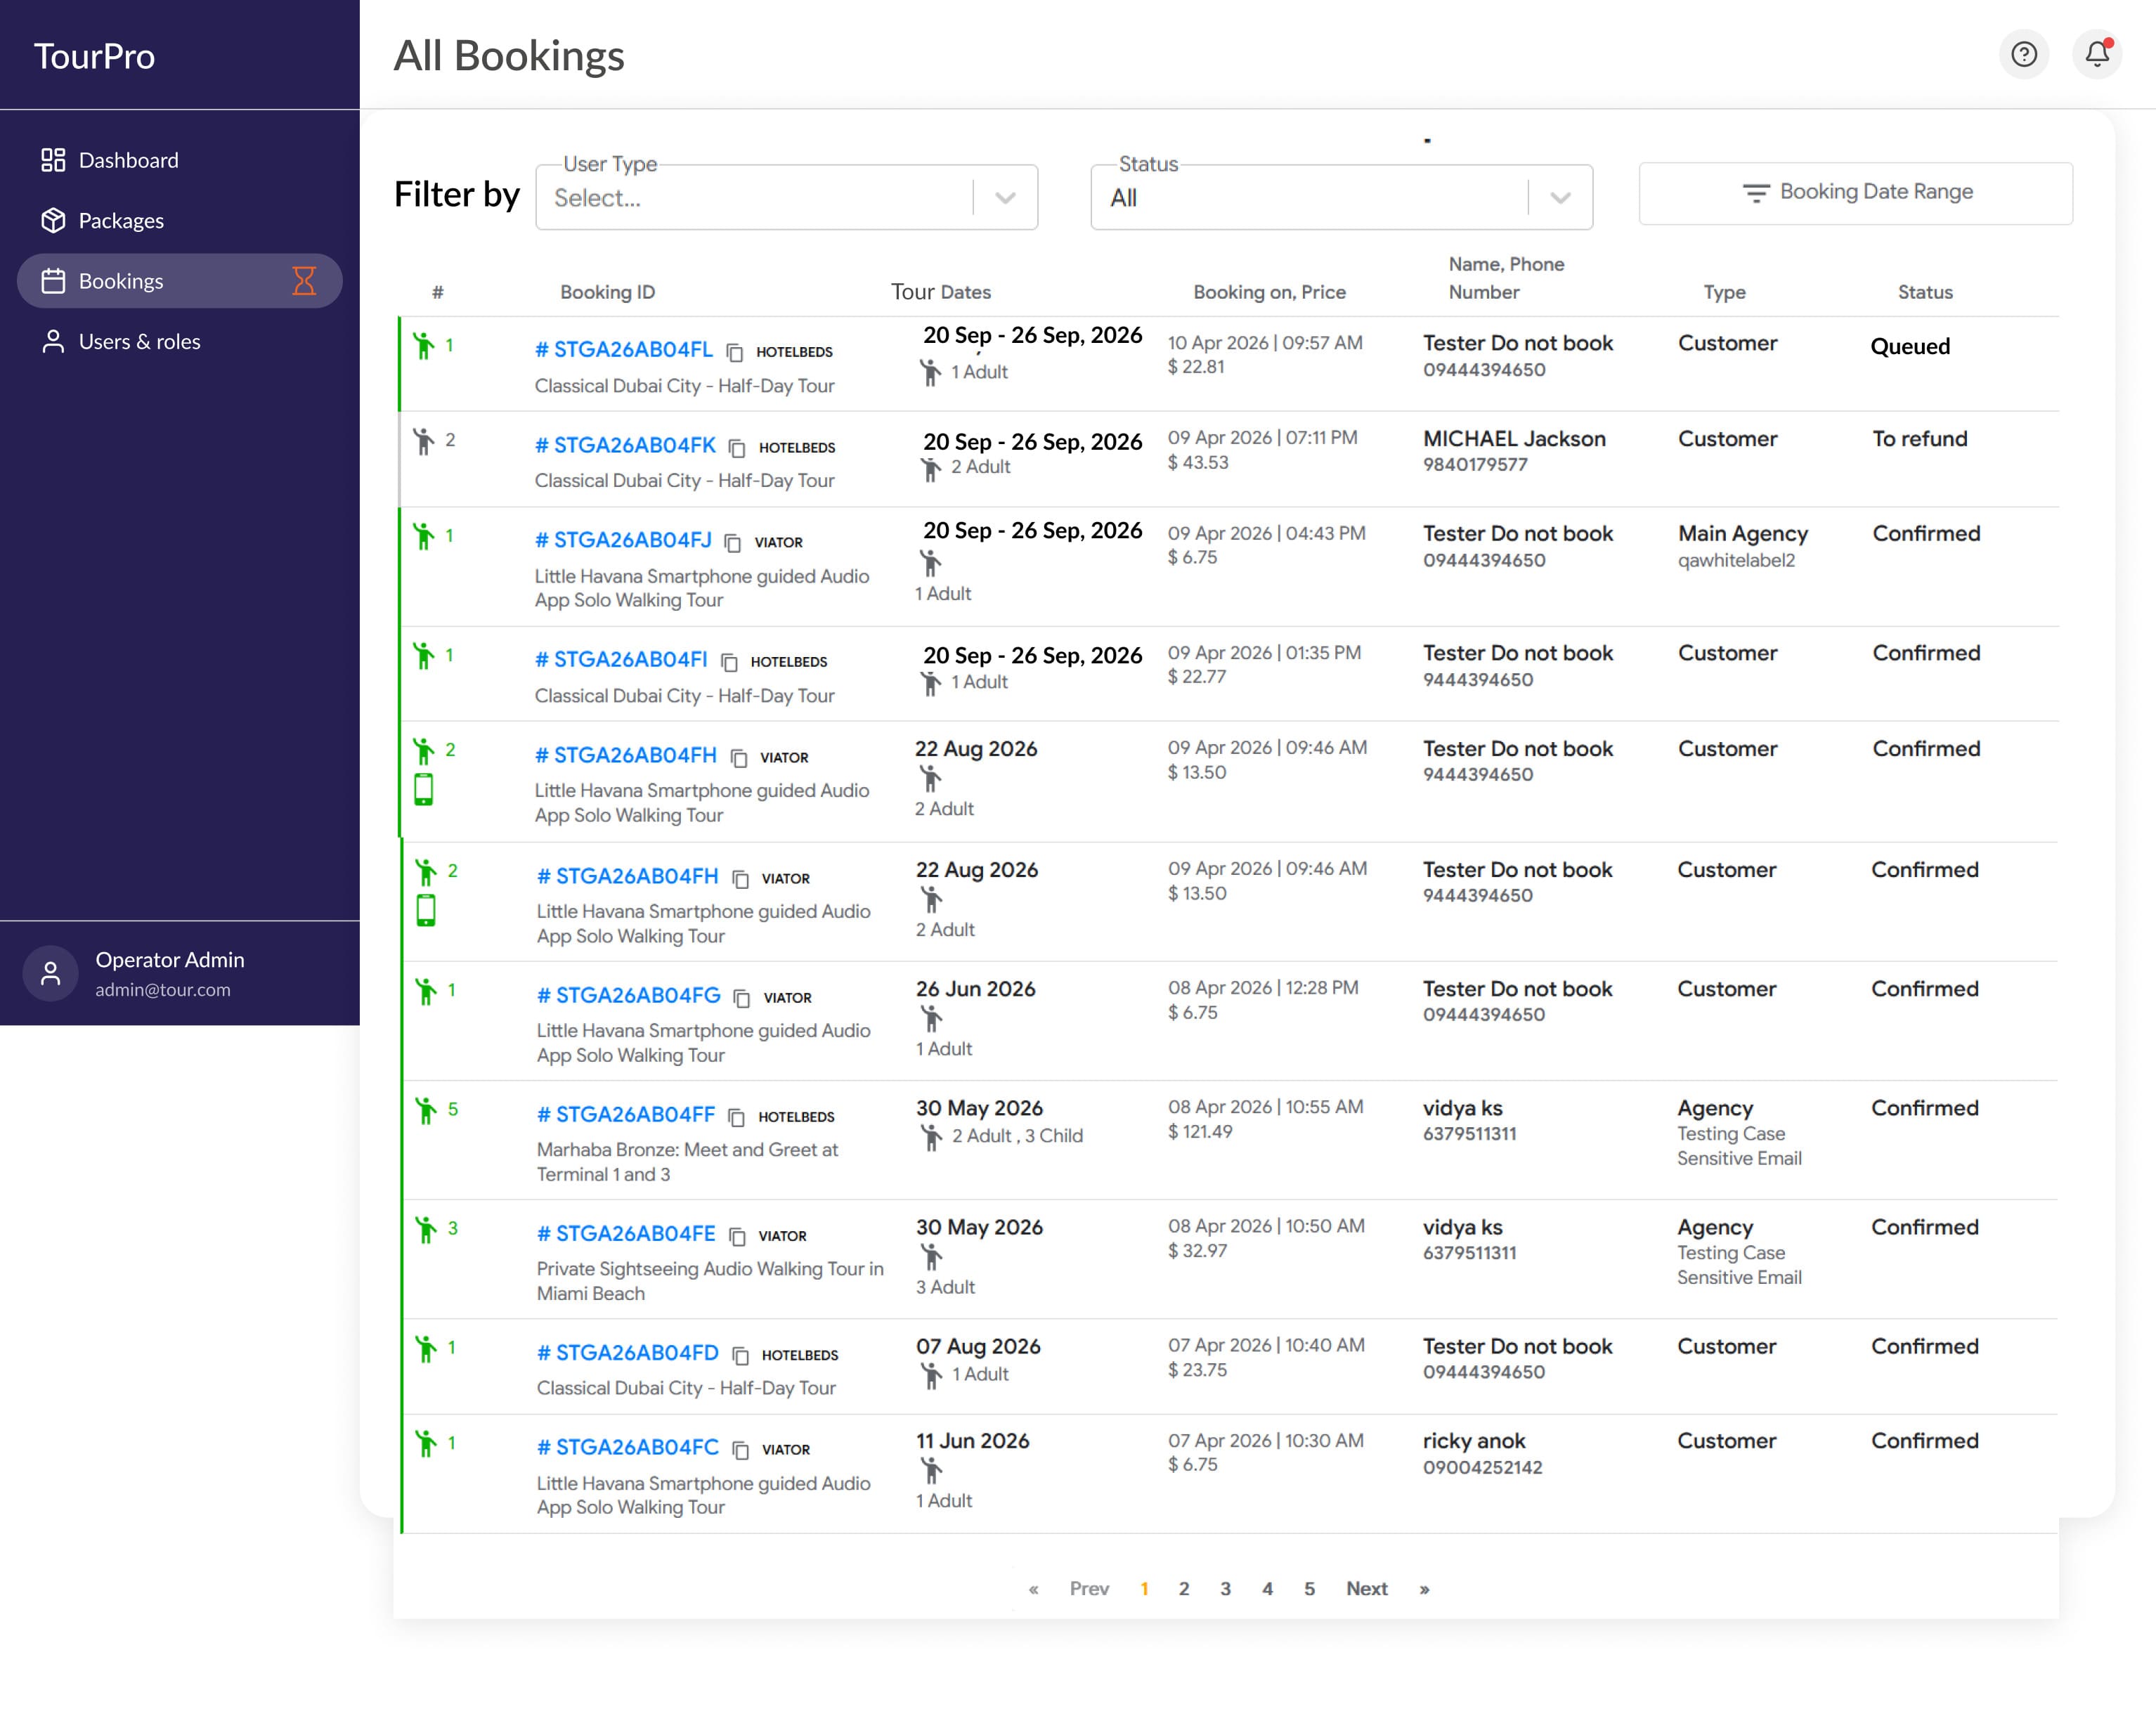The width and height of the screenshot is (2156, 1709).
Task: Click the Dashboard grid icon in sidebar
Action: (53, 160)
